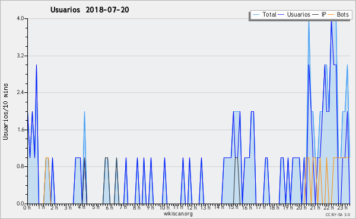The width and height of the screenshot is (356, 219).
Task: Click the Total legend entry
Action: click(264, 15)
